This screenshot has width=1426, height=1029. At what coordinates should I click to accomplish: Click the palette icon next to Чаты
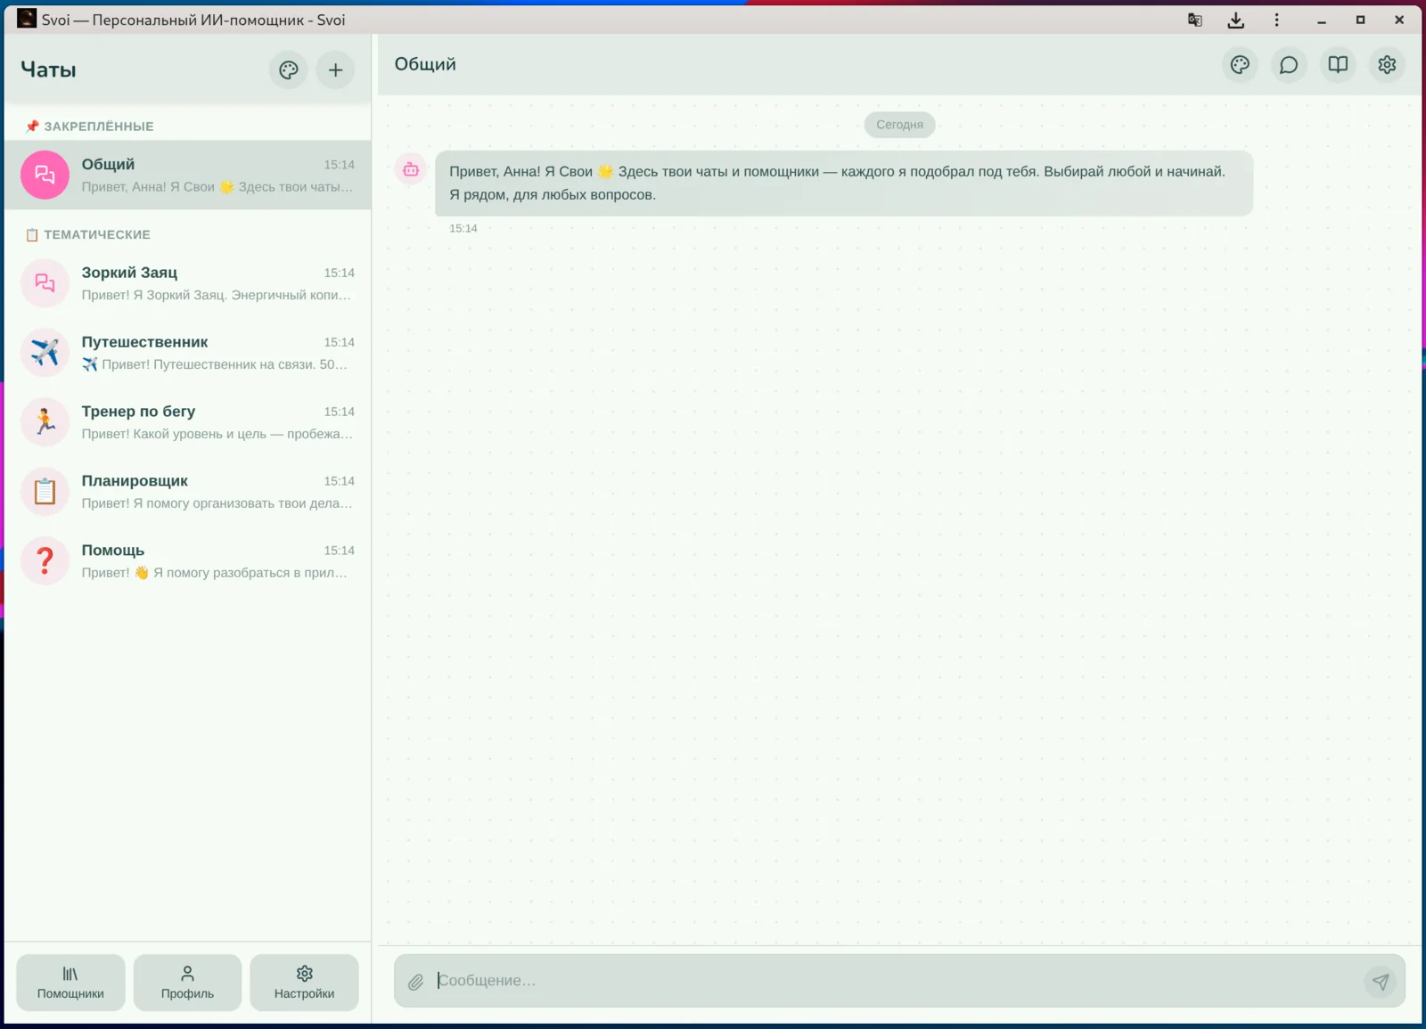(x=289, y=70)
